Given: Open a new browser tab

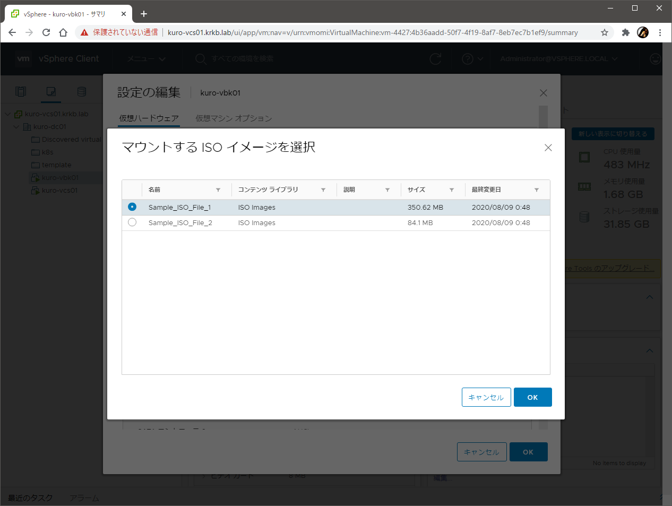Looking at the screenshot, I should pyautogui.click(x=144, y=14).
